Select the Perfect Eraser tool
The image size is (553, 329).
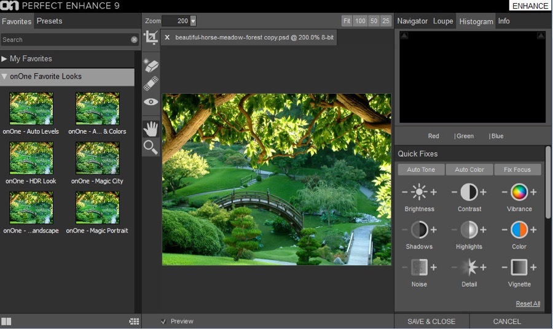151,66
